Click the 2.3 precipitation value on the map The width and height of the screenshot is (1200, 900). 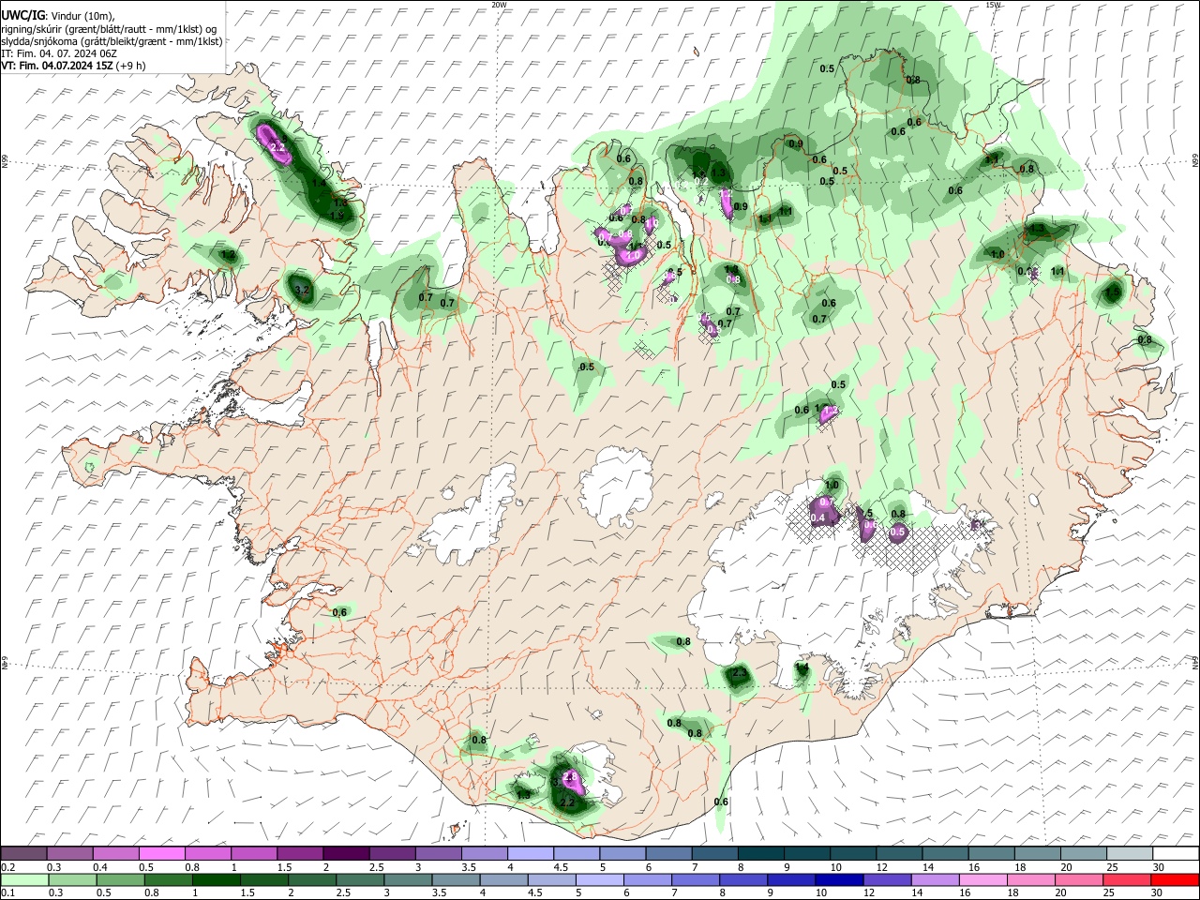coord(739,673)
